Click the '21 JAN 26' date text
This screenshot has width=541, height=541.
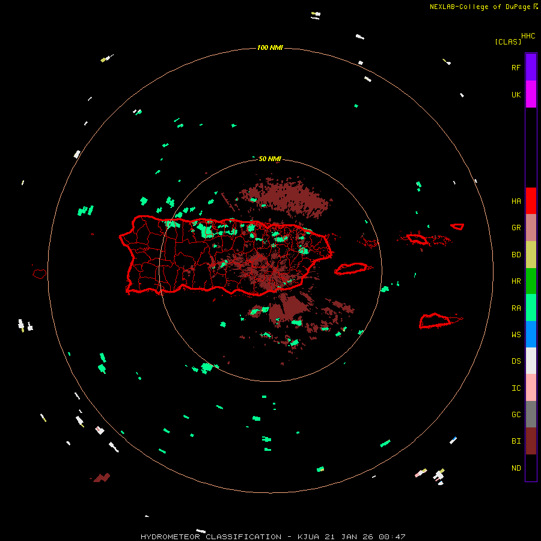[x=349, y=537]
